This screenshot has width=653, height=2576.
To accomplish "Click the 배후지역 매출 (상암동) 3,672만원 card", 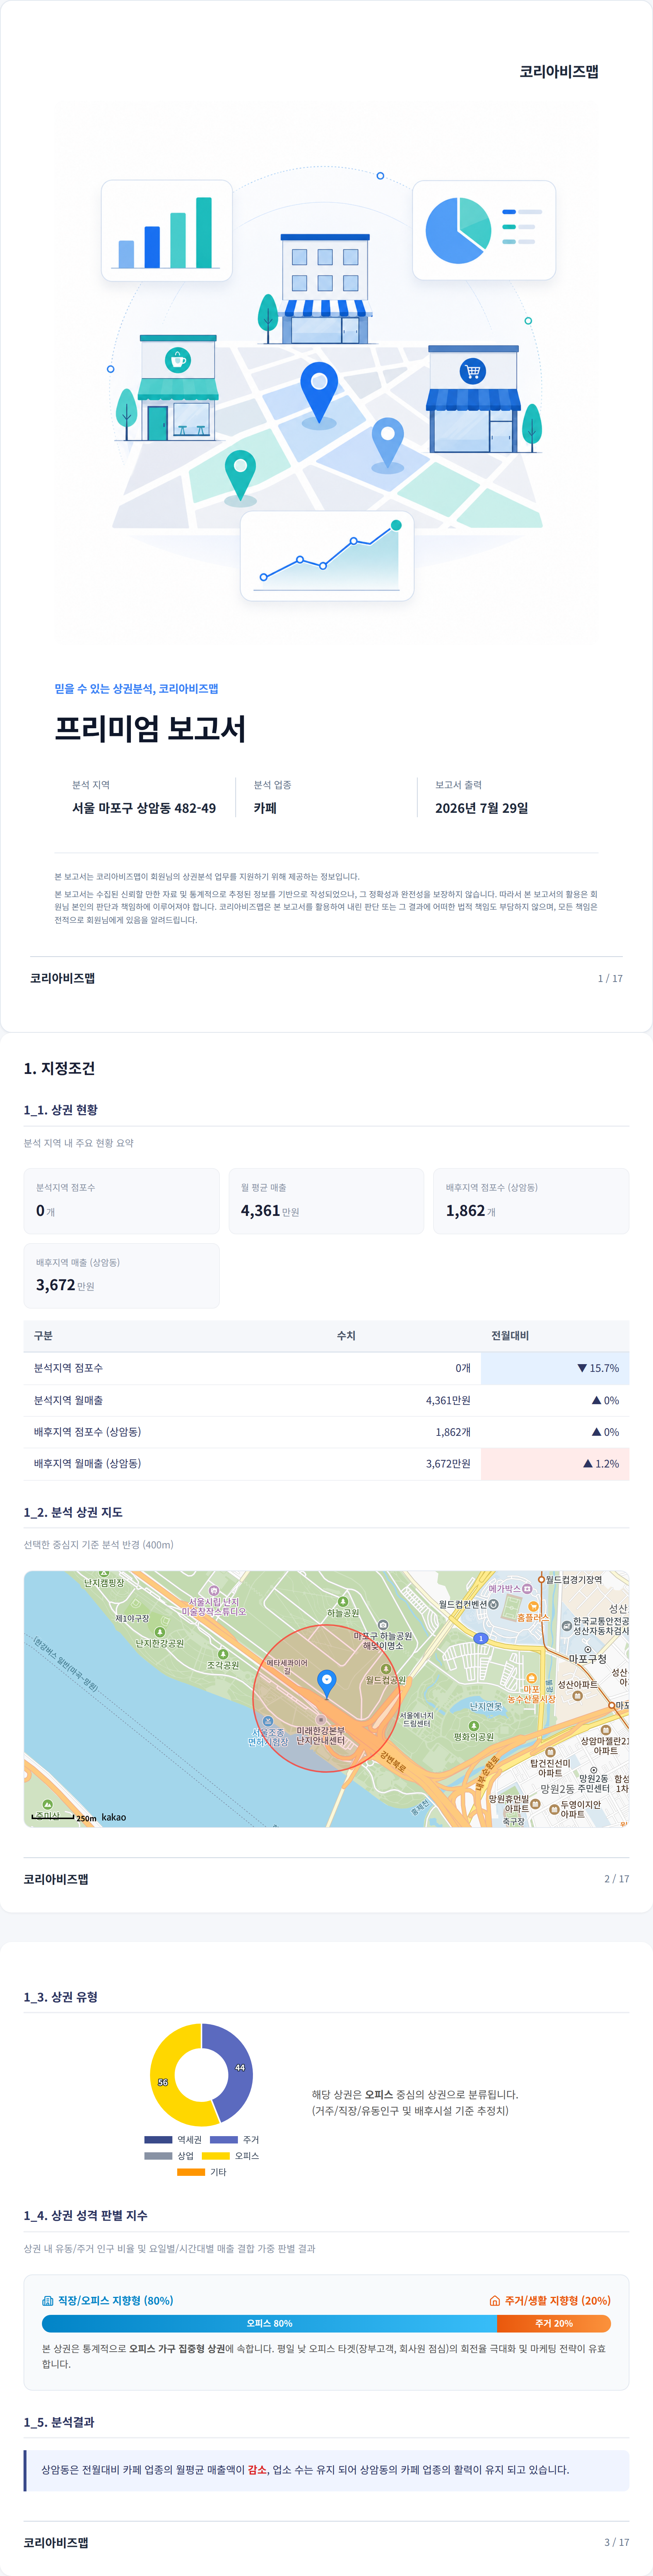I will 121,1276.
